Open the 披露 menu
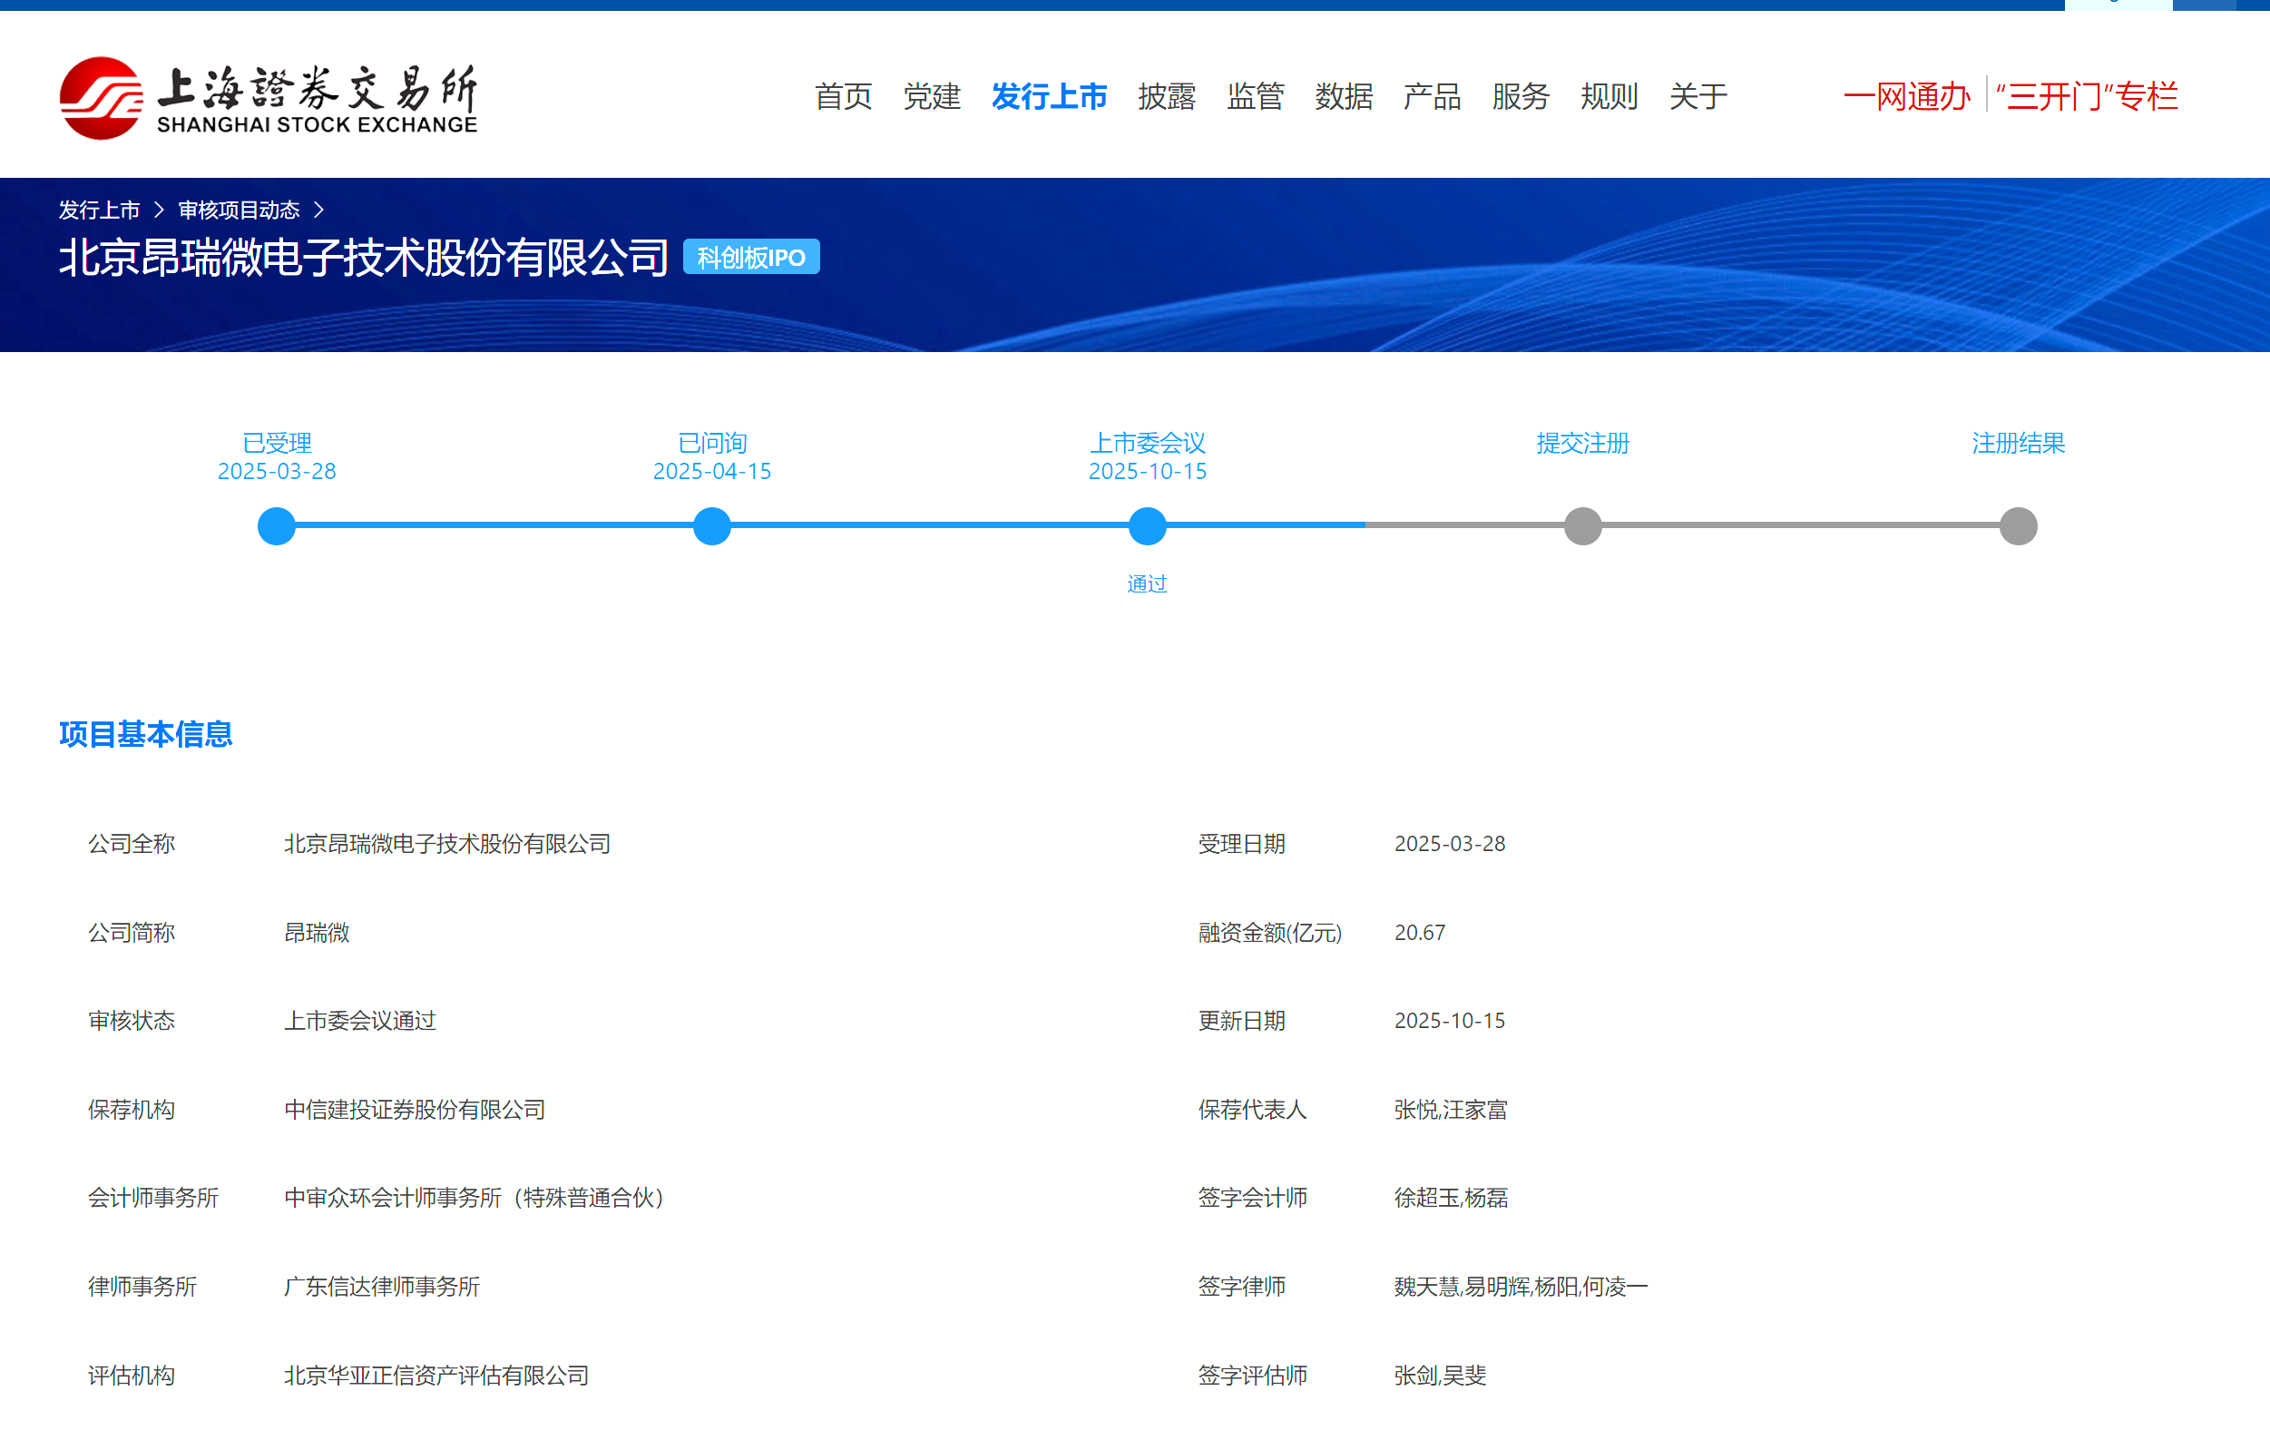Viewport: 2270px width, 1450px height. click(x=1166, y=96)
